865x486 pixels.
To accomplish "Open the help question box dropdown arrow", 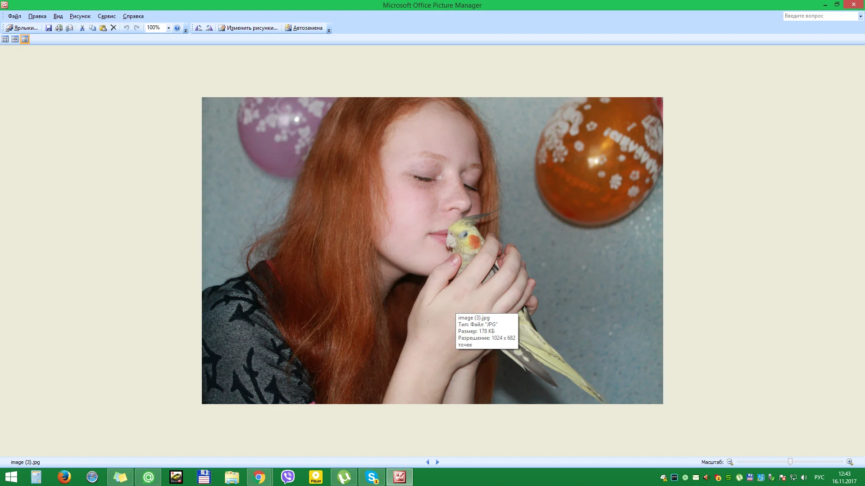I will tap(860, 16).
